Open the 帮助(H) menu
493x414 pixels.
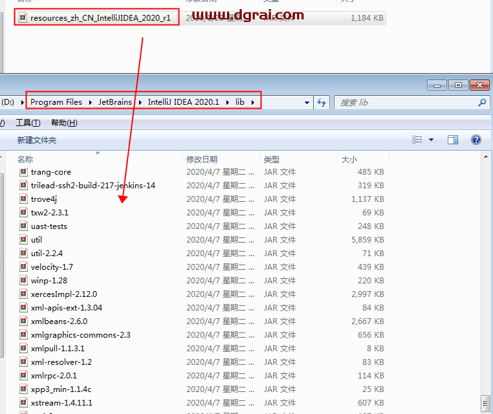point(64,123)
